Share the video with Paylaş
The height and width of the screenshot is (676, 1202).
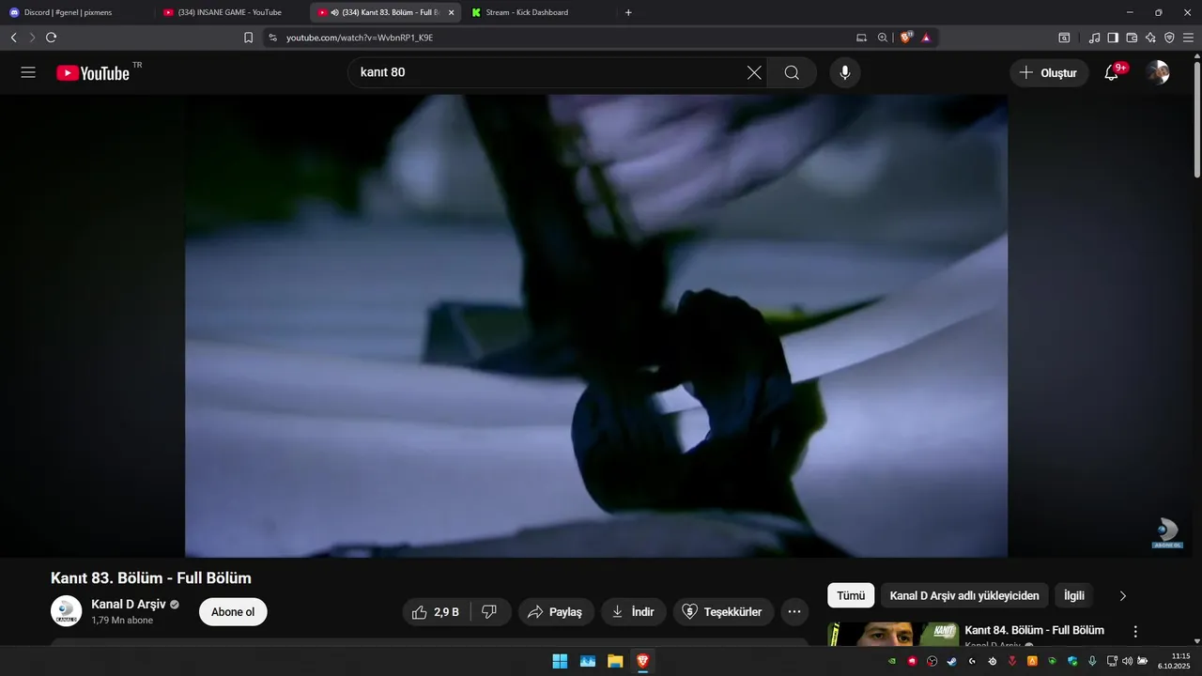pyautogui.click(x=556, y=612)
